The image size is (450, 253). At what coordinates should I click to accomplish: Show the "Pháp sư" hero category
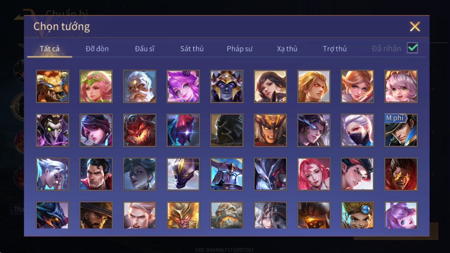[240, 49]
